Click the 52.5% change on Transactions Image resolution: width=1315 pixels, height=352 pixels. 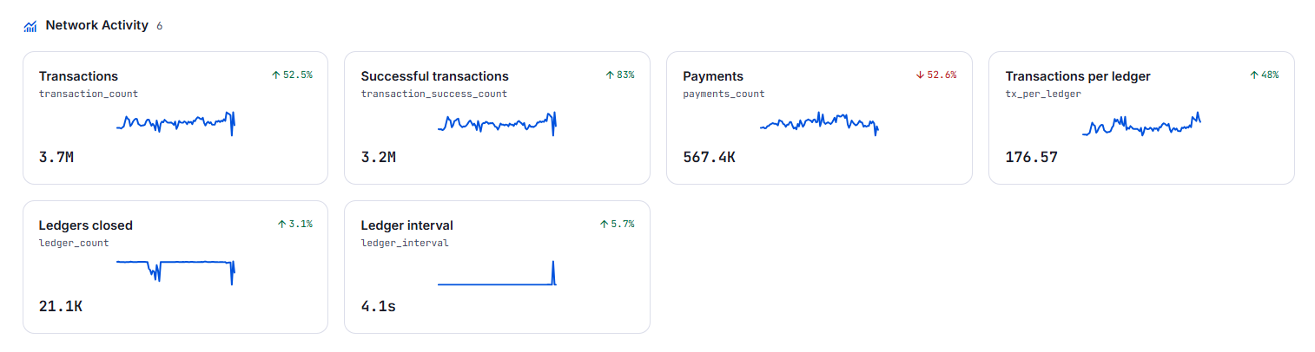tap(298, 75)
